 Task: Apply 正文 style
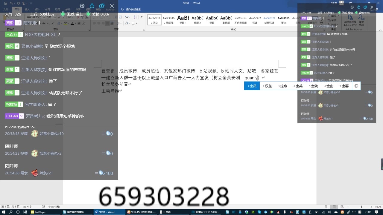click(154, 20)
